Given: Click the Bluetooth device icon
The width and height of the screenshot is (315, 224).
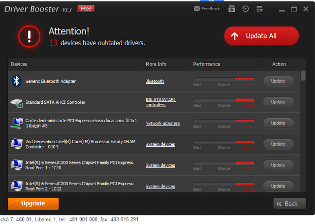Looking at the screenshot, I should point(16,81).
